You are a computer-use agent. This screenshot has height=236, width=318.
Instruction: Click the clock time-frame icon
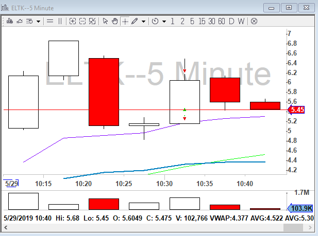pos(155,21)
